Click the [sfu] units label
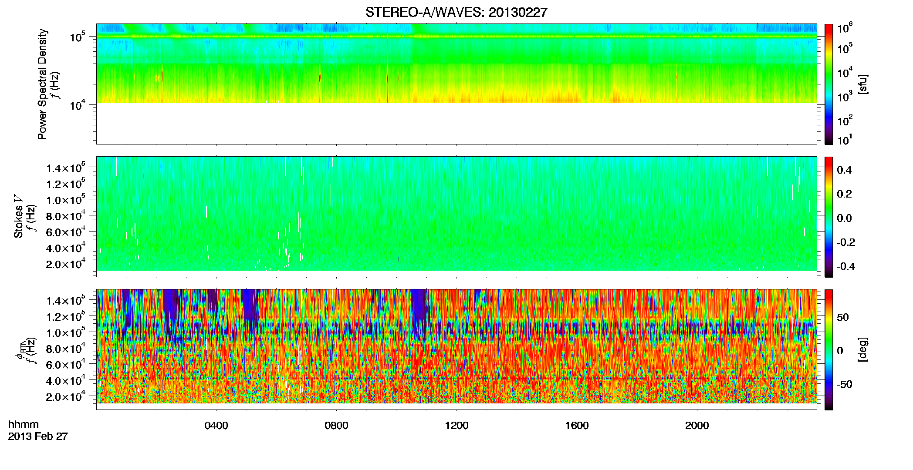The image size is (913, 470). click(862, 84)
